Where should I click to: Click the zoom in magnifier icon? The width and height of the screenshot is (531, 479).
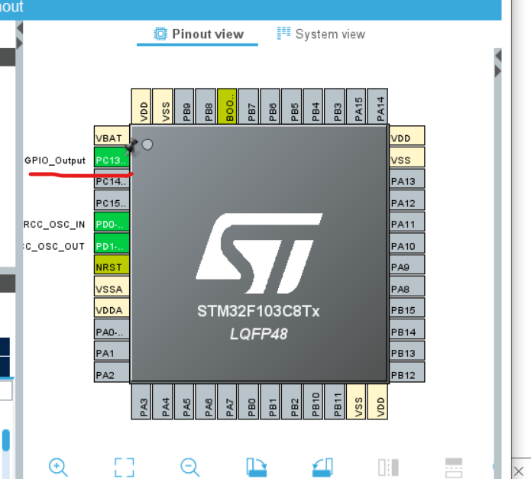[x=58, y=467]
